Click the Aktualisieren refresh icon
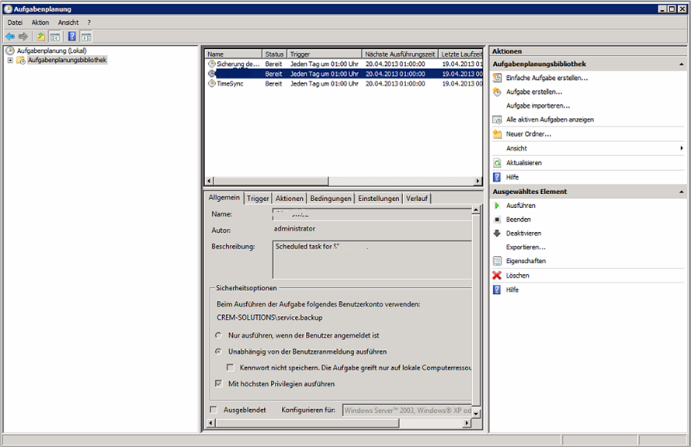This screenshot has width=691, height=447. 498,163
